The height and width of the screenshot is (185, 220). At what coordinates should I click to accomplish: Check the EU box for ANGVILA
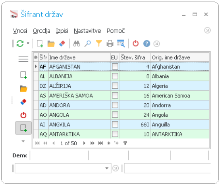(x=115, y=124)
